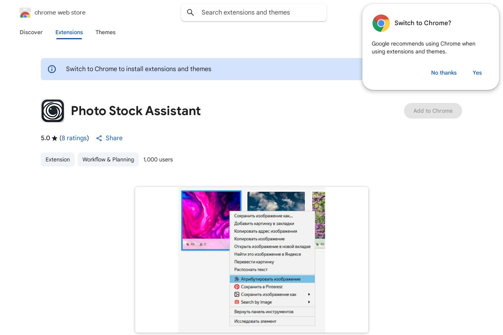Select the 'Исследовать элемент' menu entry
The image size is (503, 335).
coord(272,321)
